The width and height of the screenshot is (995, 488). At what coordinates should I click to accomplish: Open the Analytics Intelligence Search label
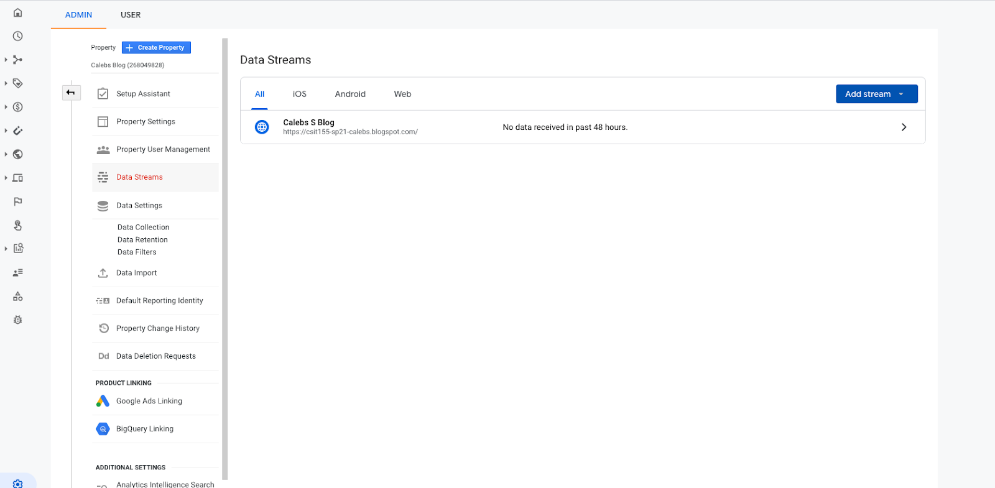165,484
